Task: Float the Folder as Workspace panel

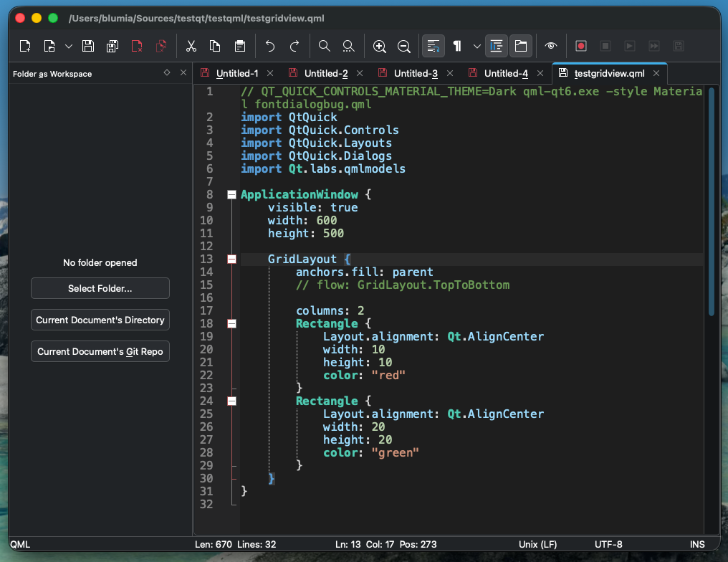Action: click(x=167, y=72)
